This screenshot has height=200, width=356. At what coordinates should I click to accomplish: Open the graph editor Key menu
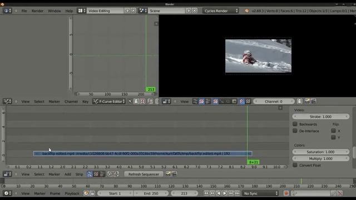coord(85,101)
